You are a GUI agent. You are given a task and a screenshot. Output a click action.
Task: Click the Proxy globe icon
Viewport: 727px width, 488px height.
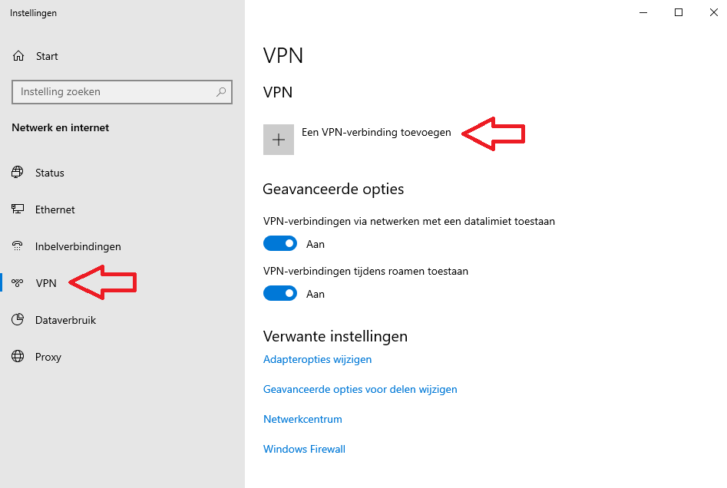point(18,357)
